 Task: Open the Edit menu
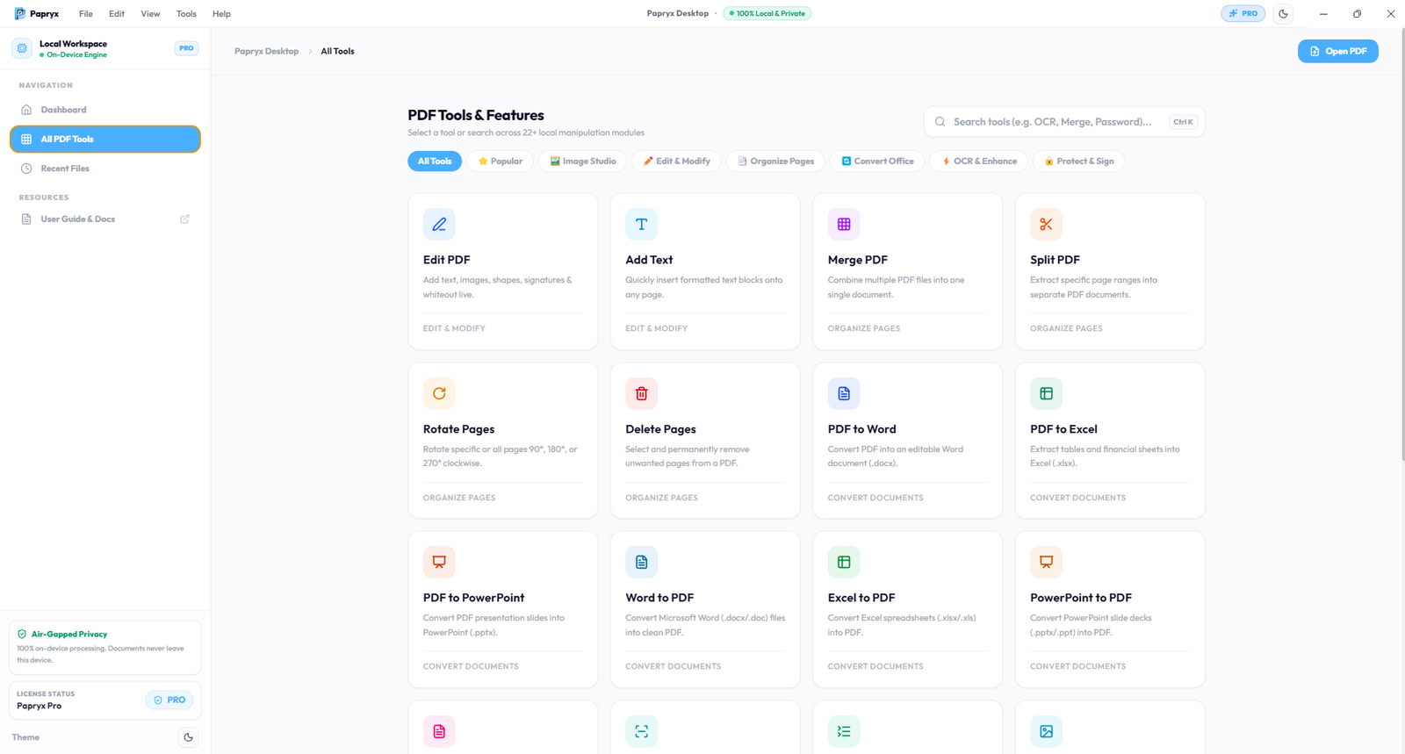point(117,14)
